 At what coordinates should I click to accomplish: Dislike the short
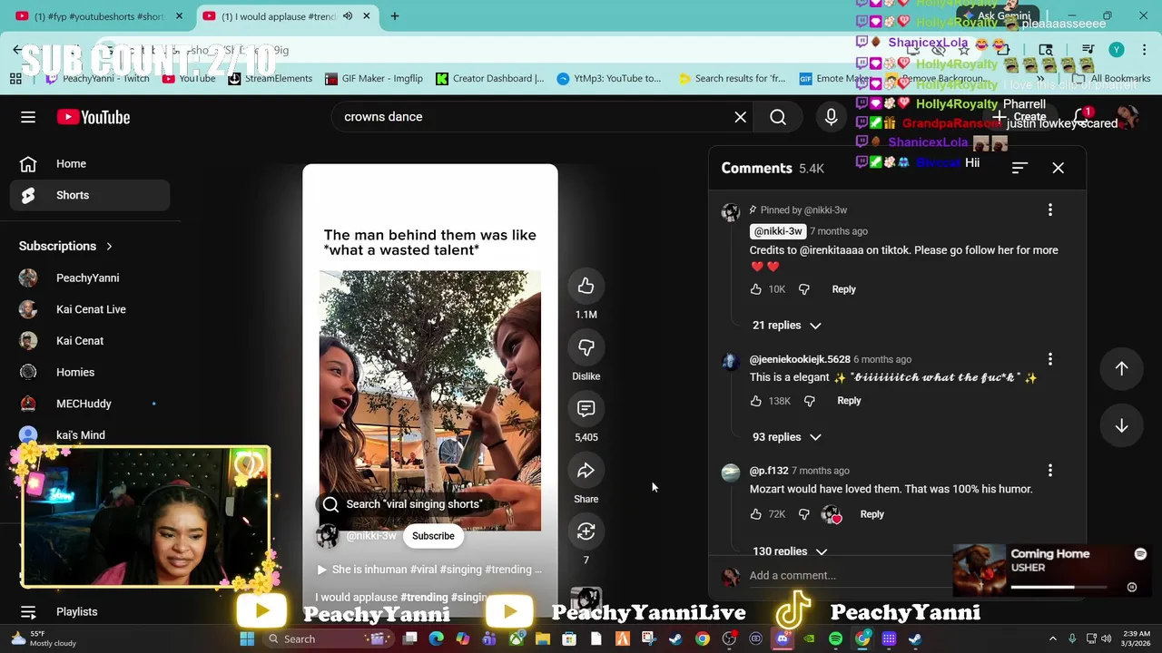click(x=586, y=347)
